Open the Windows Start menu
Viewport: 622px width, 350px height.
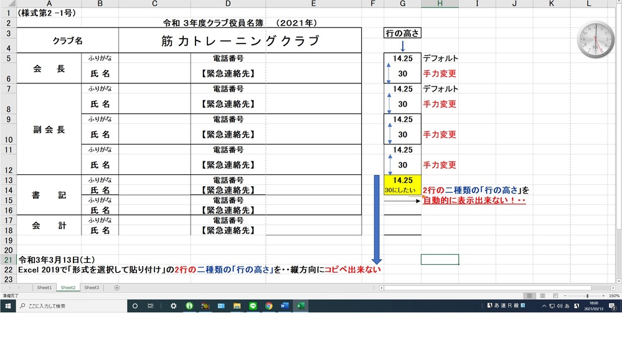pos(8,306)
